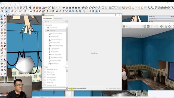Screen dimensions: 174x98
Task: Check the Bush tag checkbox
Action: (x=45, y=82)
